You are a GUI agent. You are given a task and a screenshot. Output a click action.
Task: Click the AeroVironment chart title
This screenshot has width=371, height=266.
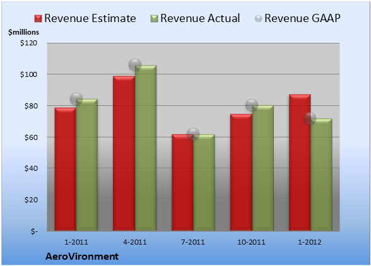click(82, 257)
